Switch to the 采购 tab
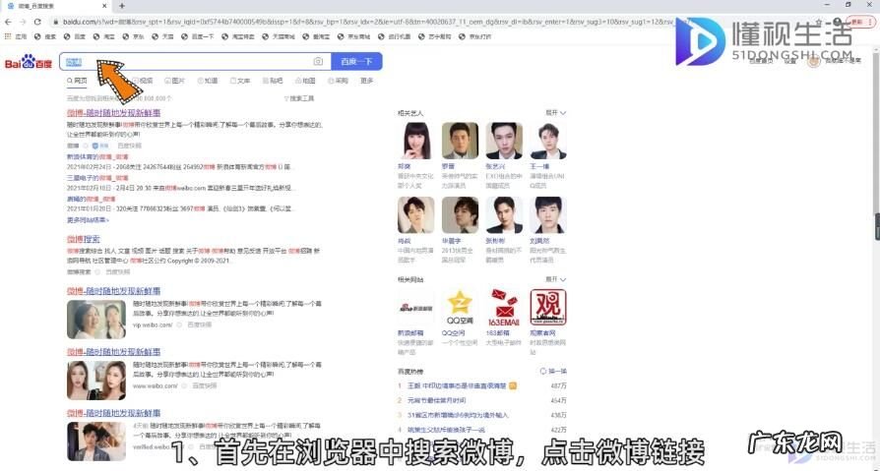This screenshot has height=471, width=880. coord(339,81)
